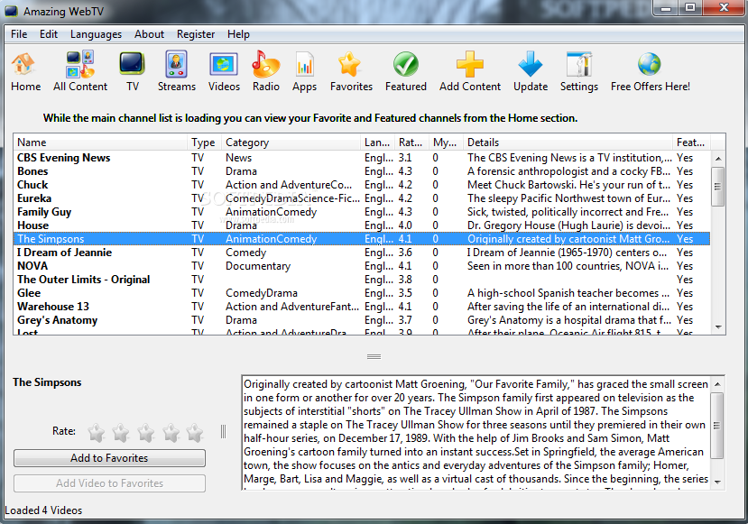The image size is (748, 524).
Task: Select the House channel row
Action: pos(362,225)
